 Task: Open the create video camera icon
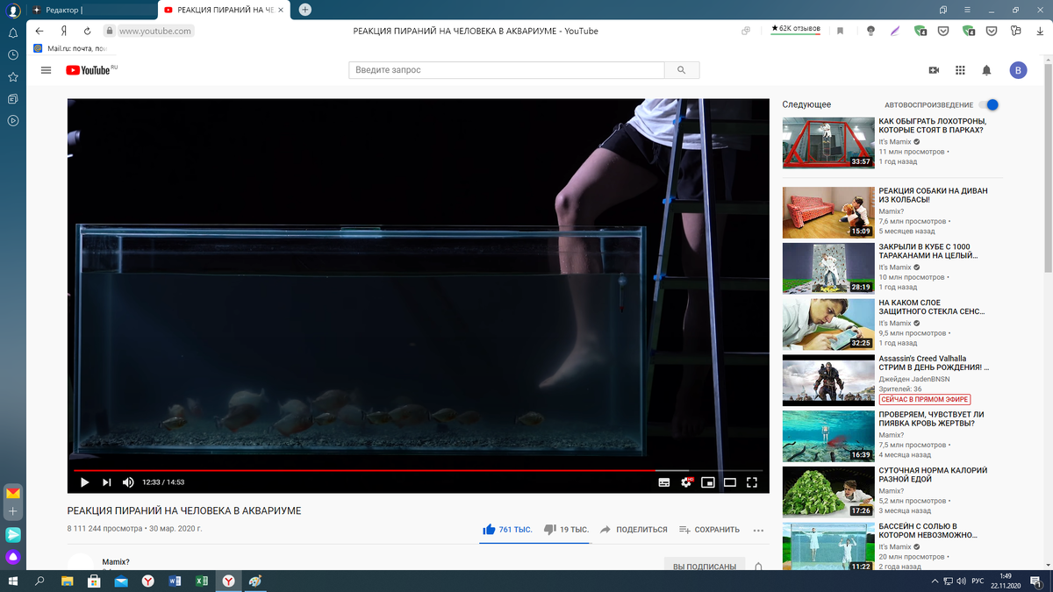tap(934, 70)
